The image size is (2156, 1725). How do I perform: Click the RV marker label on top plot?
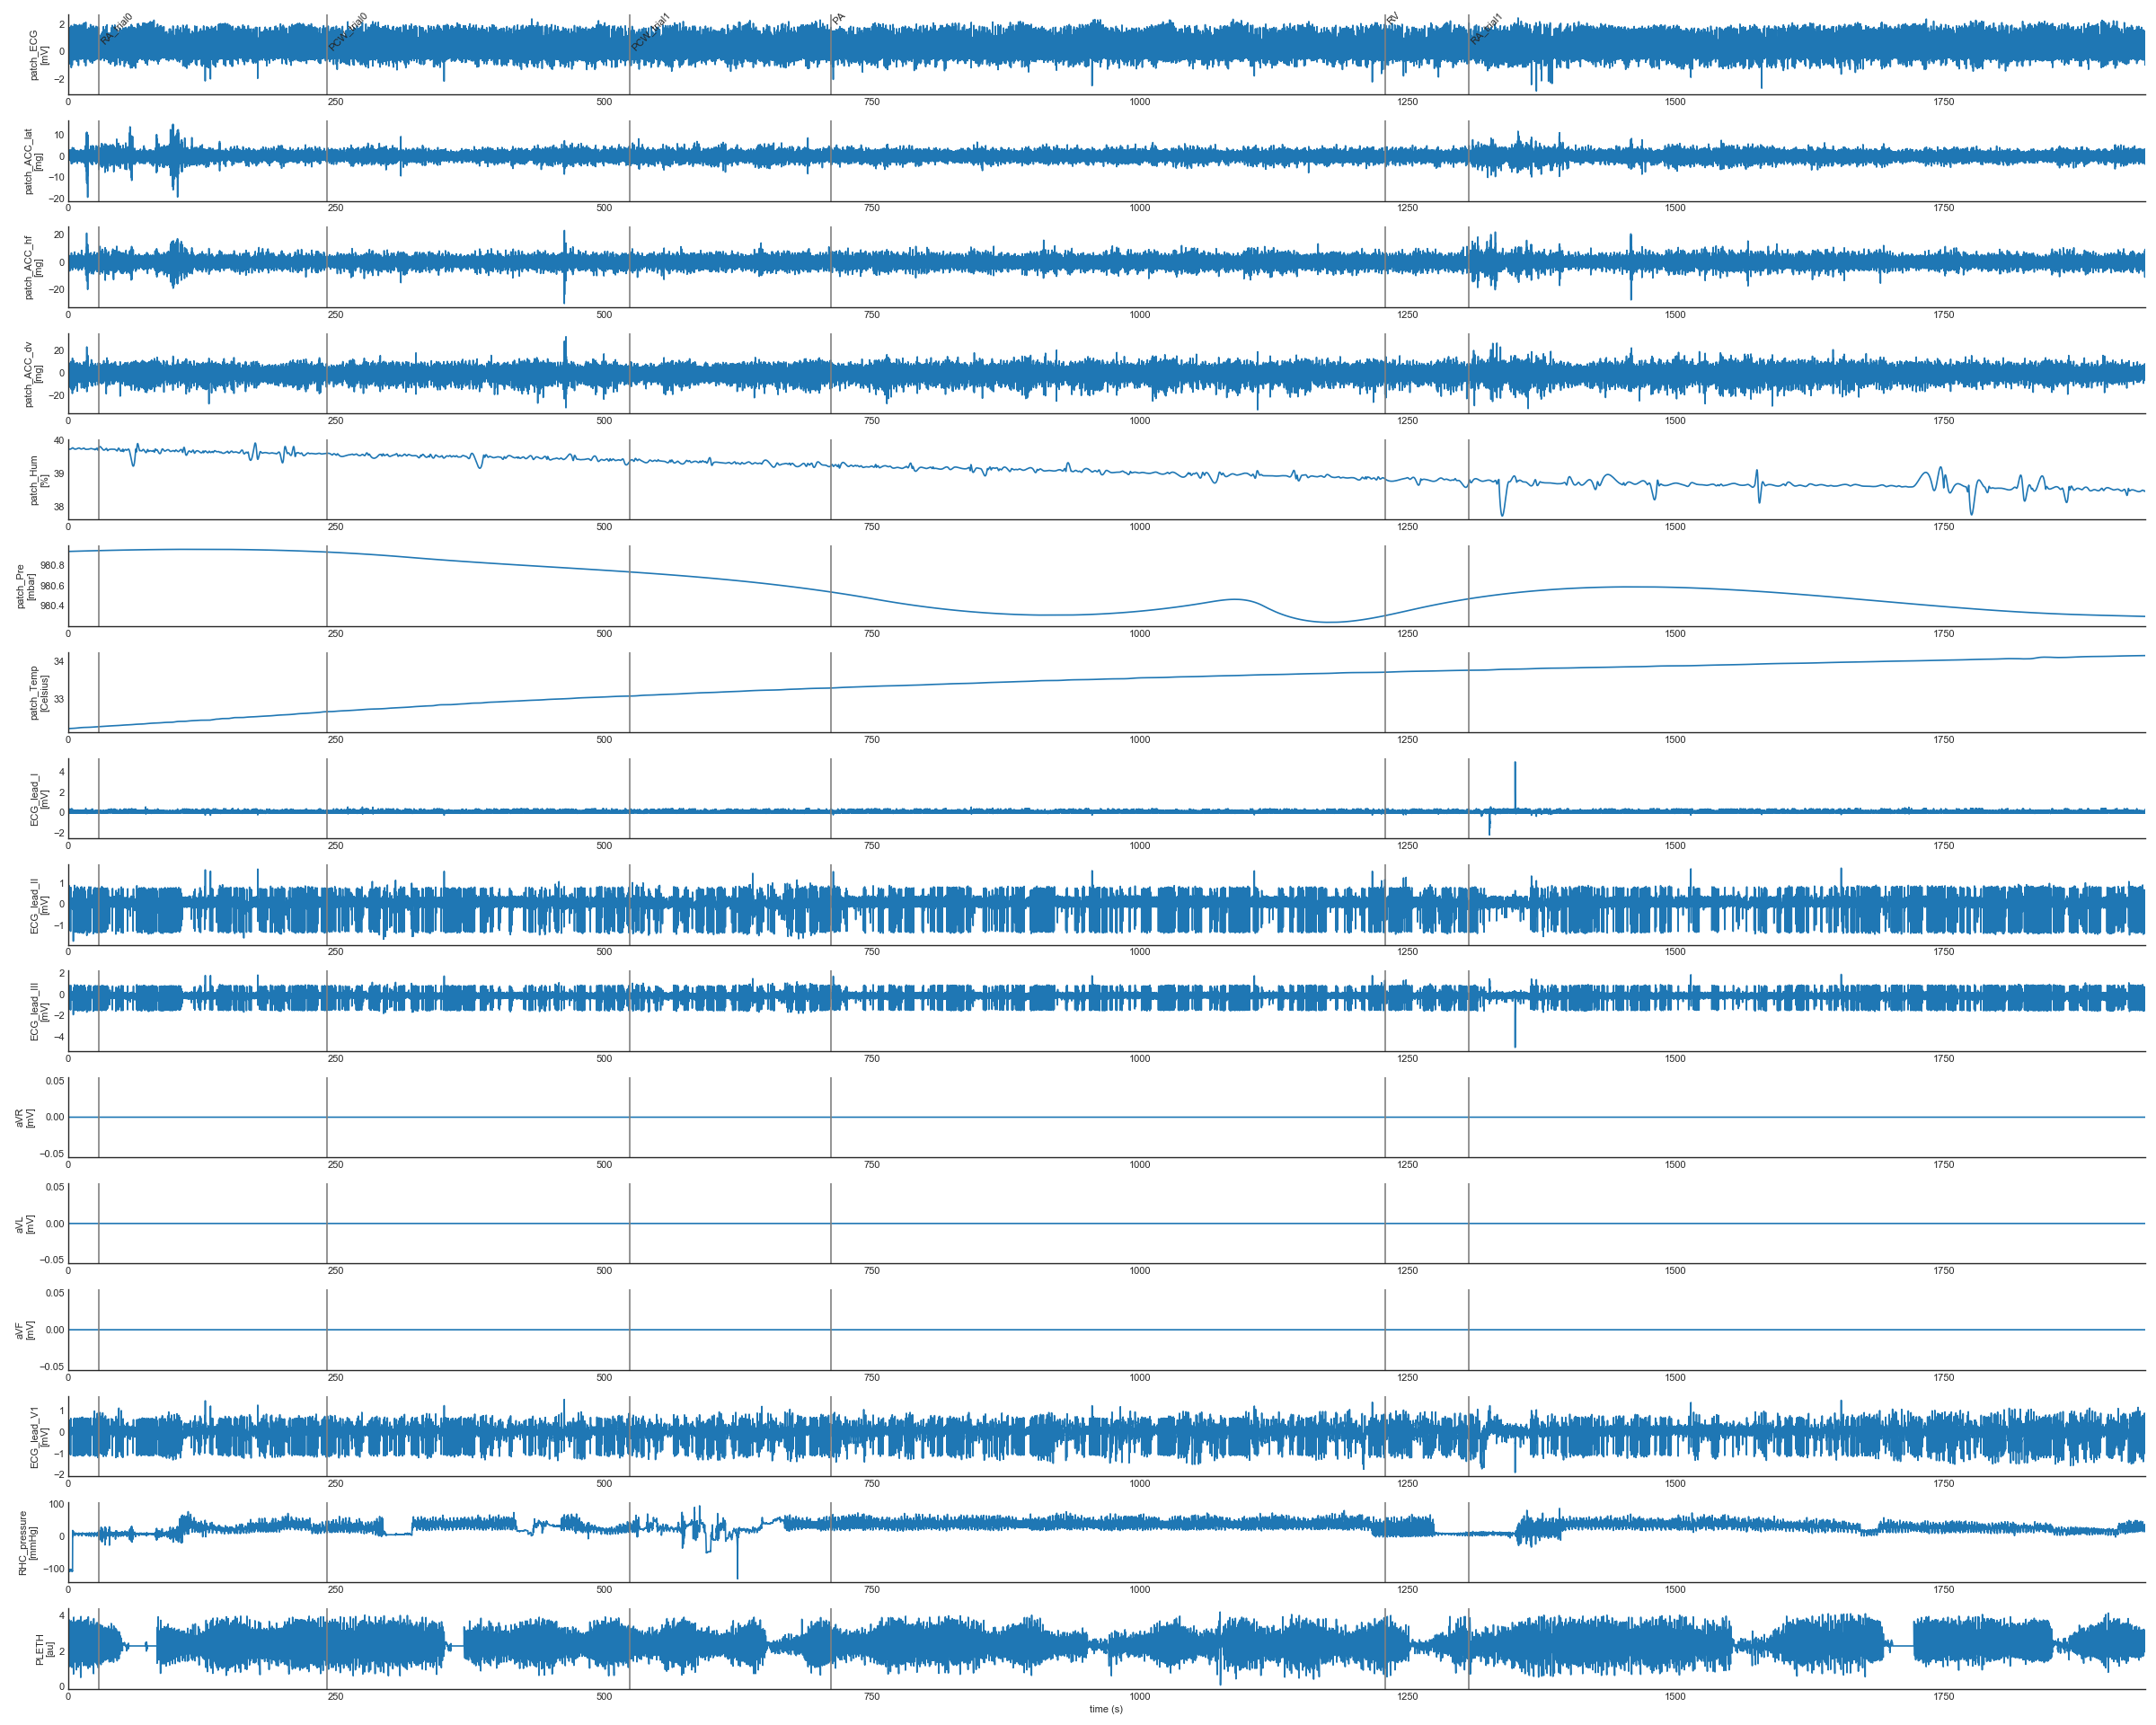[1393, 19]
